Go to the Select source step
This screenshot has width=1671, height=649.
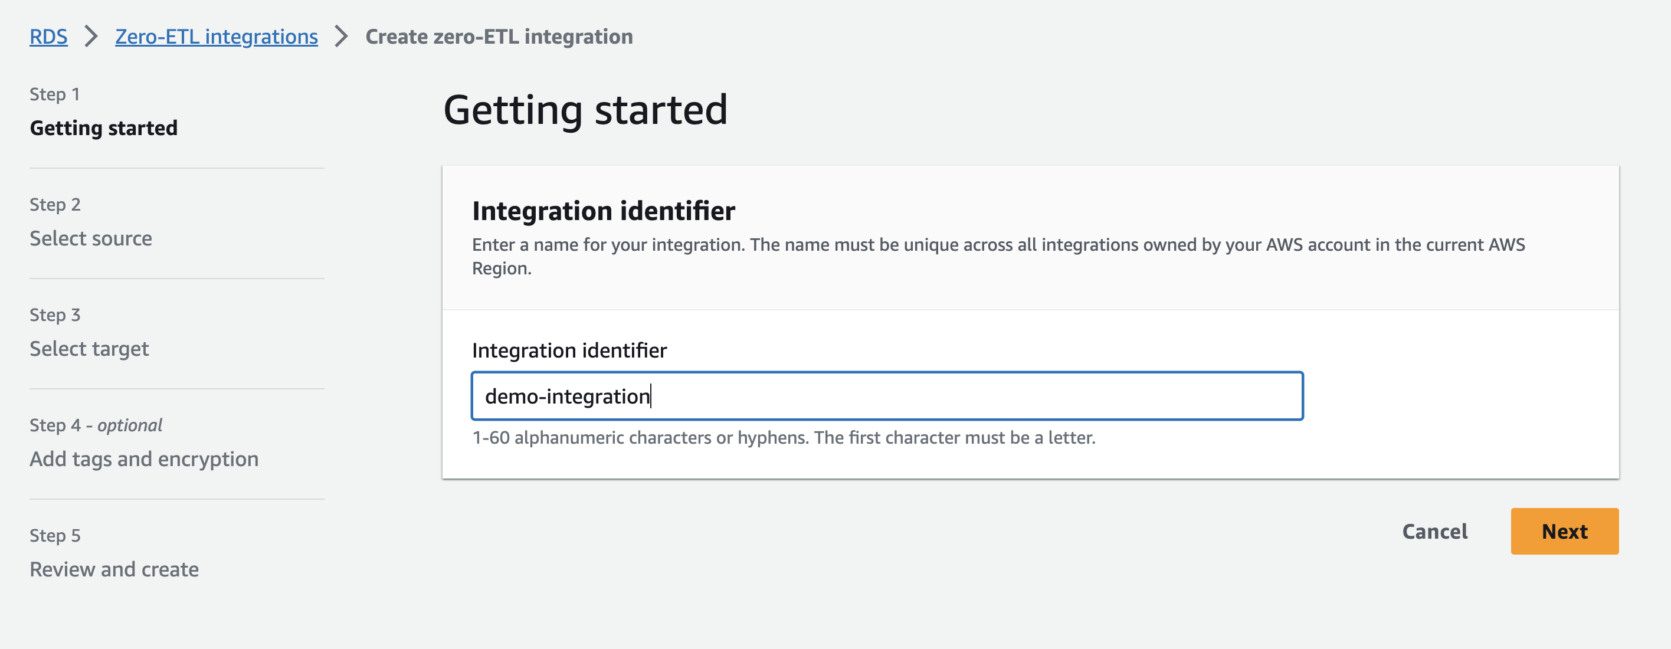point(90,238)
